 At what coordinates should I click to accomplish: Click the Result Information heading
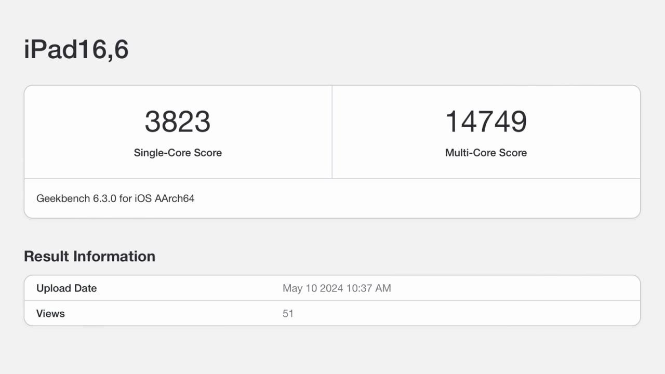point(89,256)
